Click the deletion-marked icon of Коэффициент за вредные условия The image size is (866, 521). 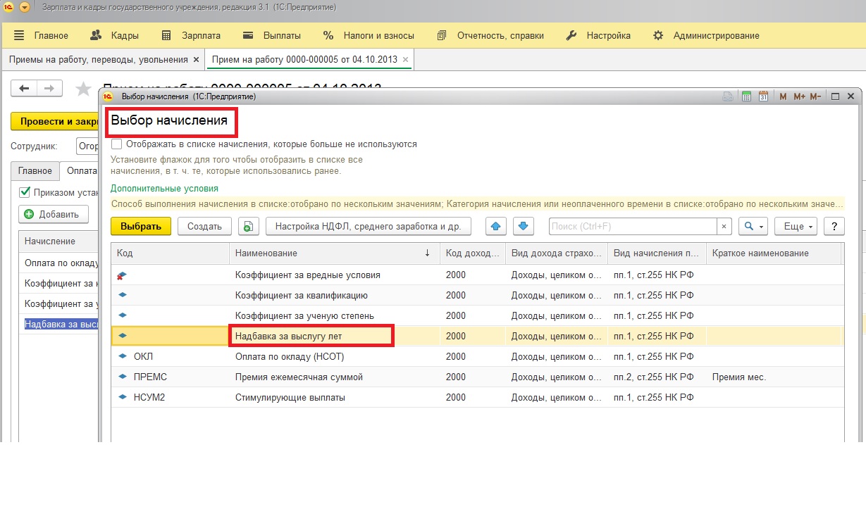point(122,275)
